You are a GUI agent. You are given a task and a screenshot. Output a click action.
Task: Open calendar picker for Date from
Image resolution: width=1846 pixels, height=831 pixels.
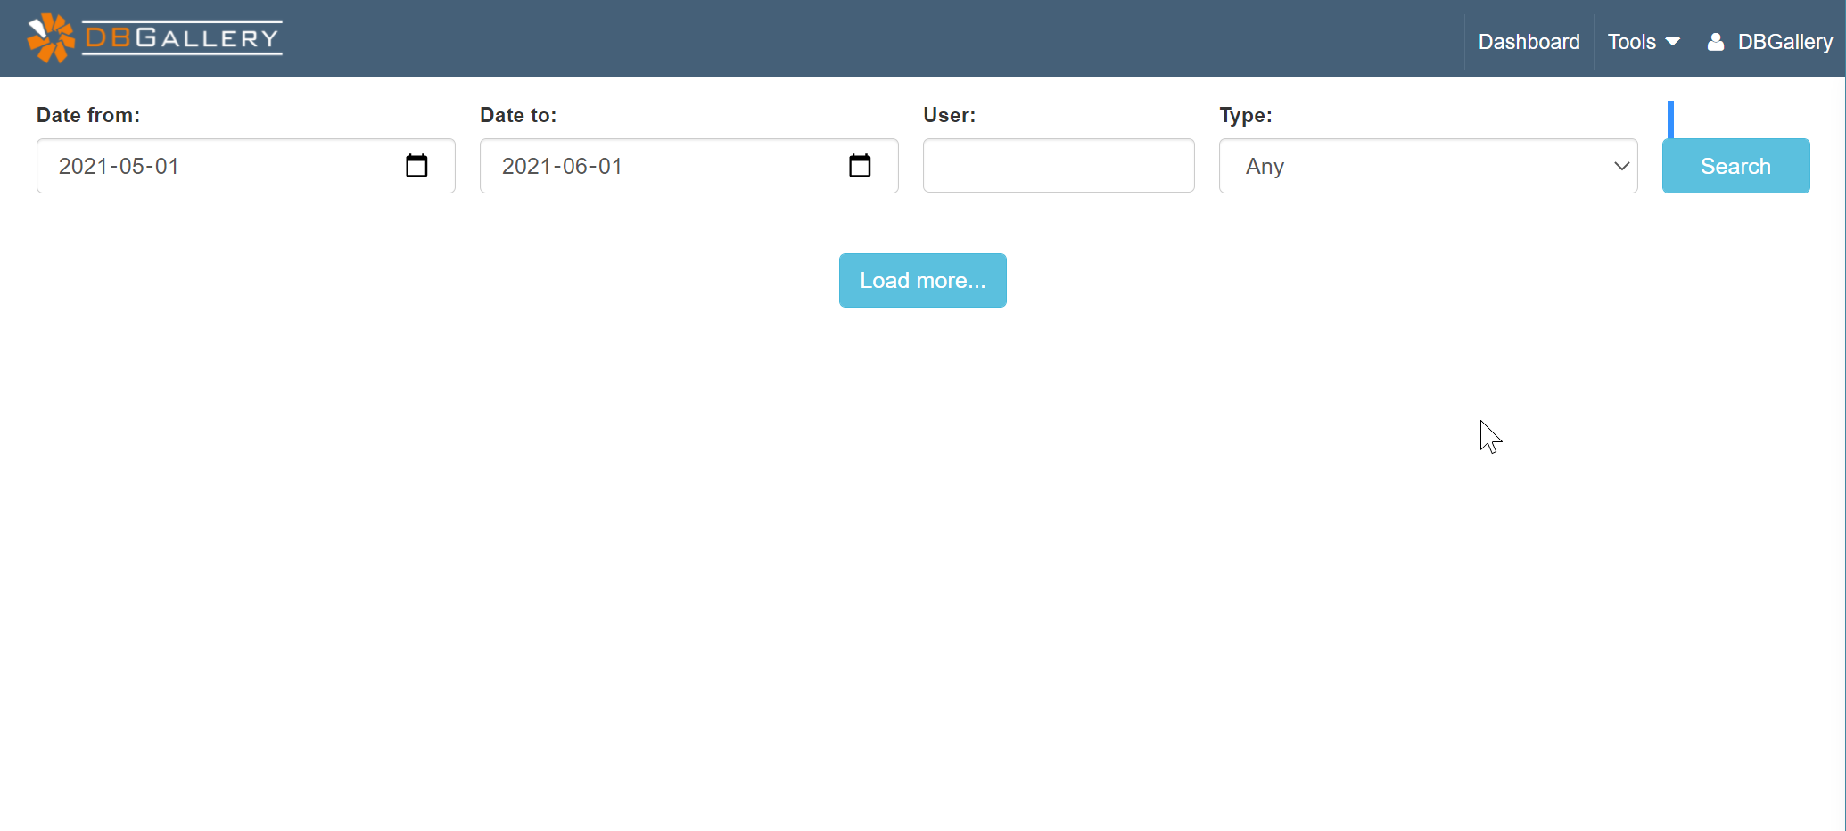416,166
